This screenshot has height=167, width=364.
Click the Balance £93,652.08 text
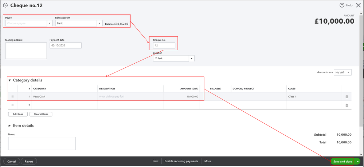(117, 24)
